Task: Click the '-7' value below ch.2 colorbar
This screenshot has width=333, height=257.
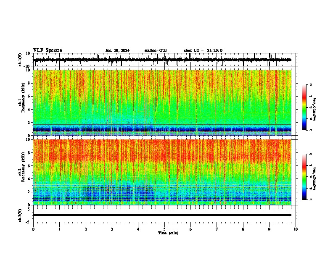Action: pos(310,199)
